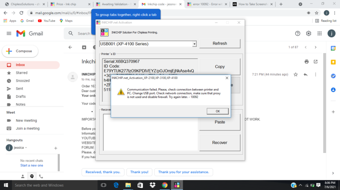This screenshot has width=340, height=190.
Task: Open the Google apps grid icon
Action: coord(320,34)
